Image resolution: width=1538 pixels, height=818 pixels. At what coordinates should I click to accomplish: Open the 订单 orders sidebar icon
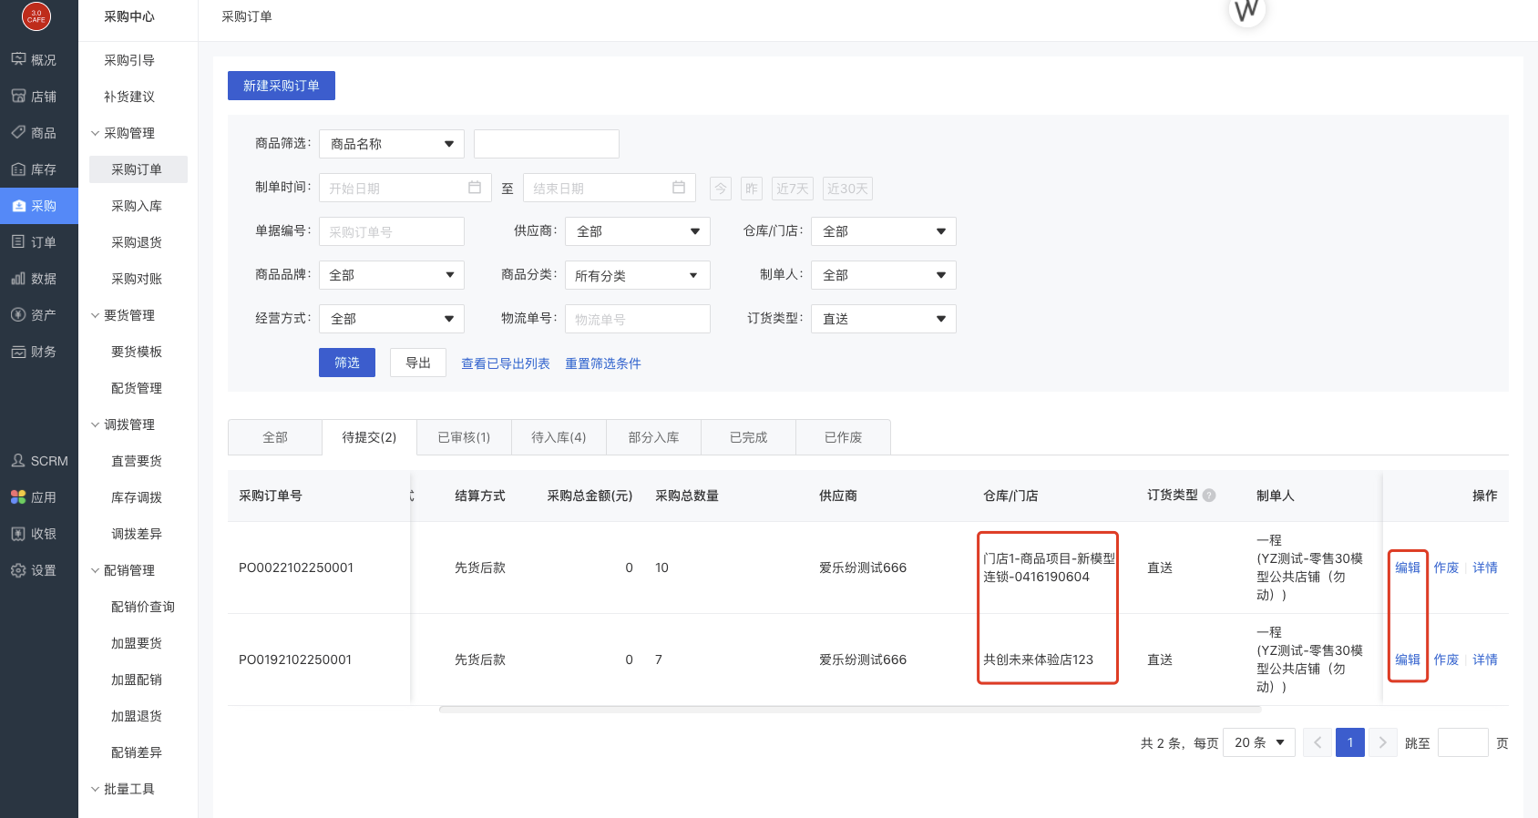pos(18,241)
